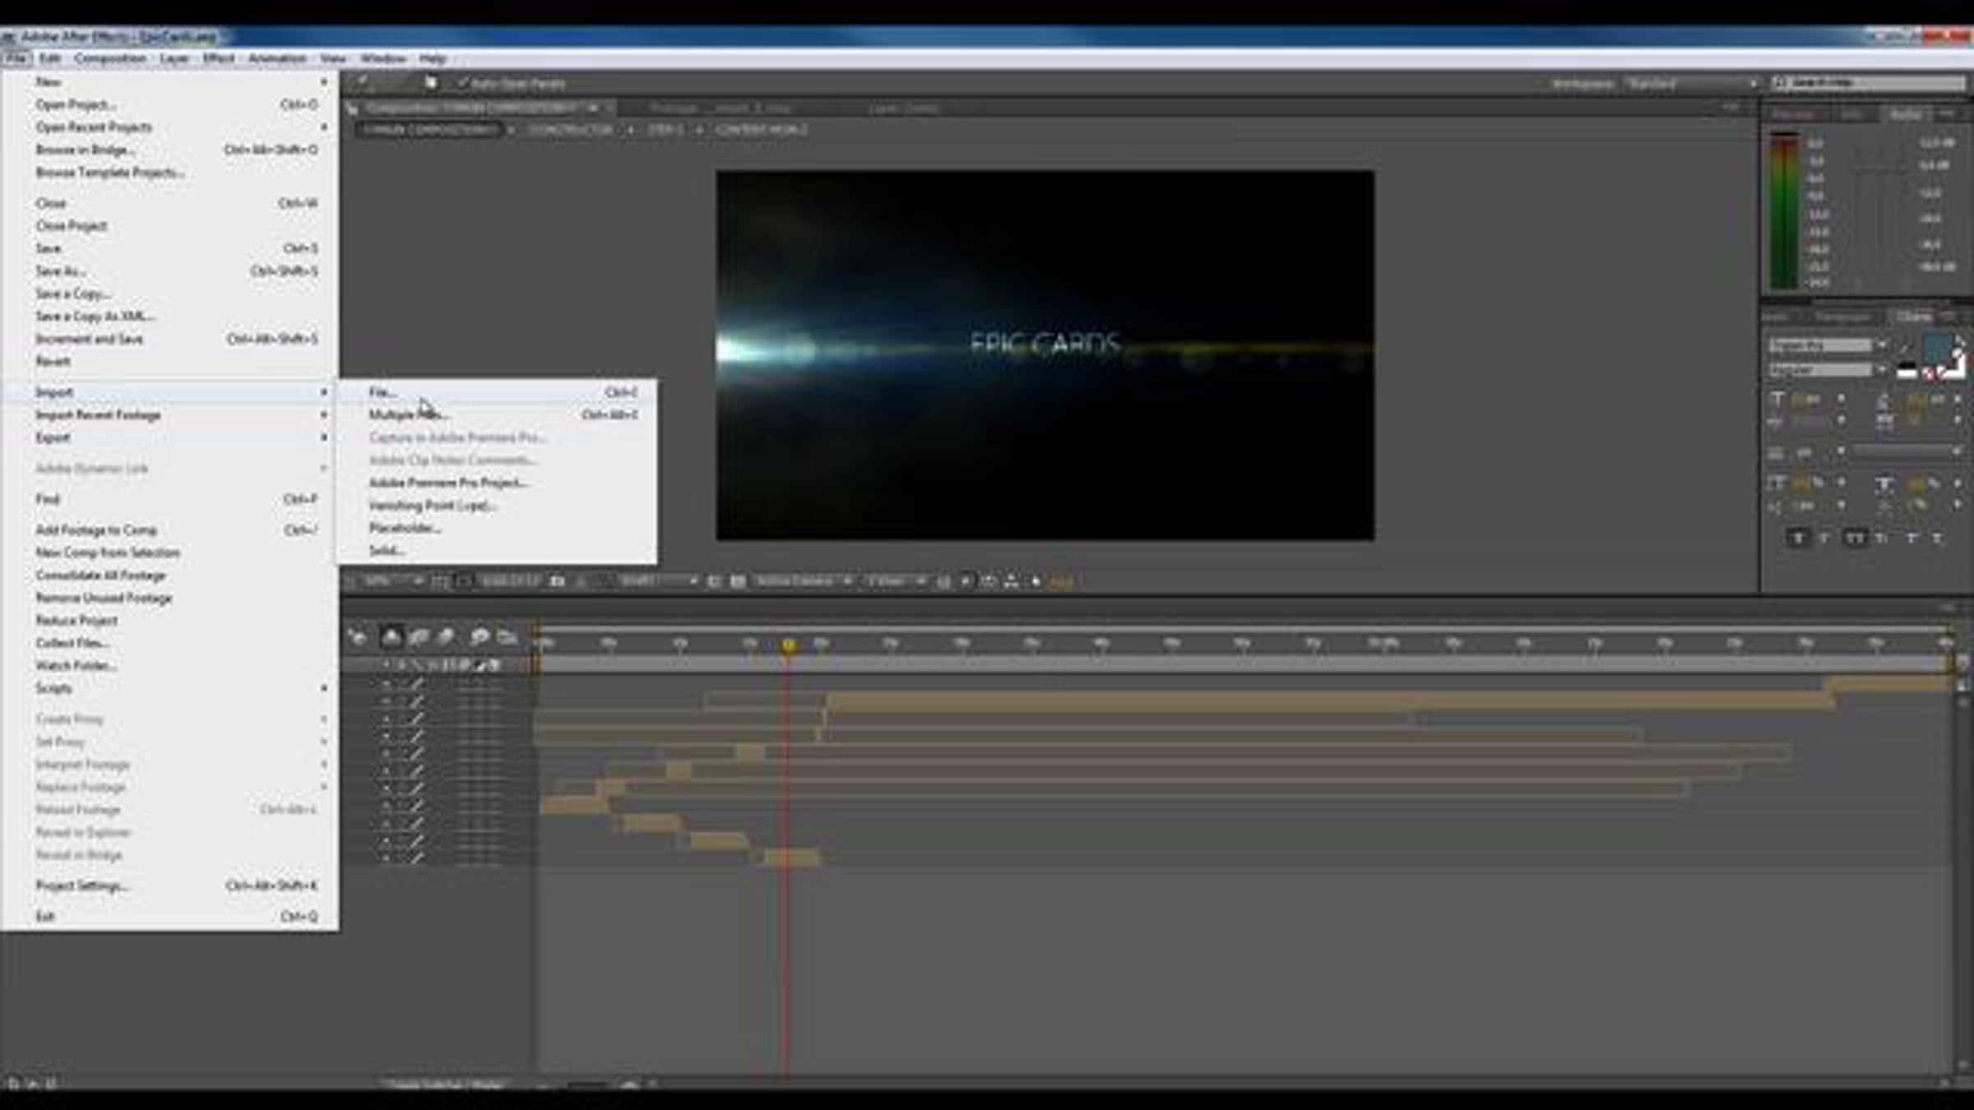The image size is (1974, 1110).
Task: Open the Animation menu
Action: [x=277, y=58]
